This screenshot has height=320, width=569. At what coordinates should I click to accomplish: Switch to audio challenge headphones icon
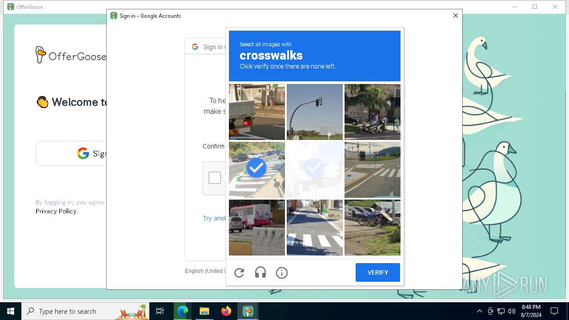(260, 272)
